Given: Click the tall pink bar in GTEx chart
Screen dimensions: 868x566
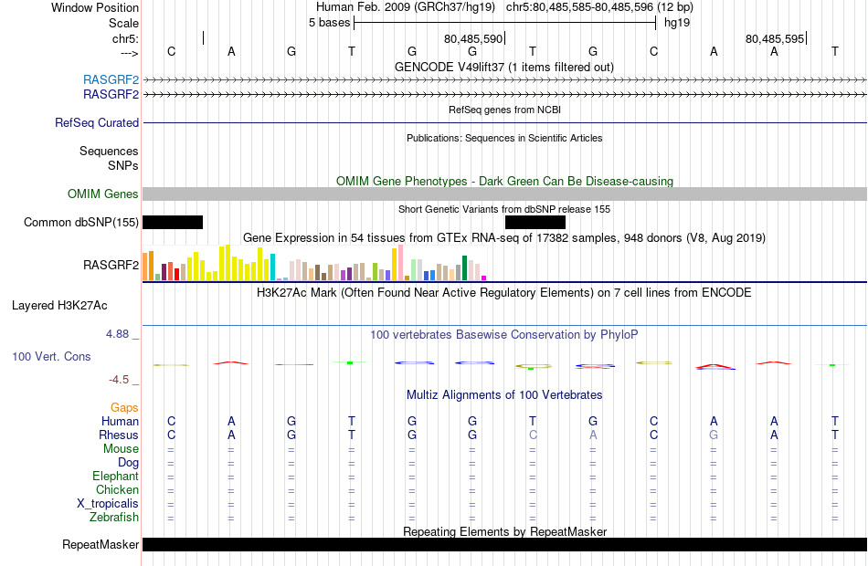Looking at the screenshot, I should point(401,263).
